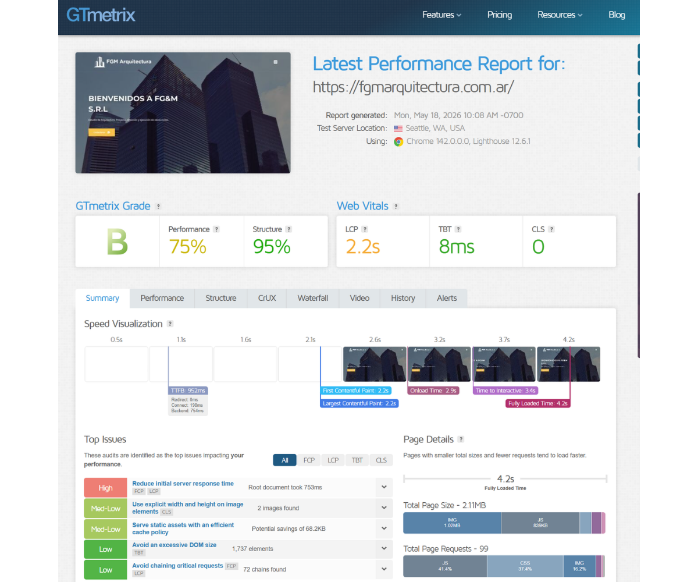
Task: Expand explicit width and height audit
Action: (384, 508)
